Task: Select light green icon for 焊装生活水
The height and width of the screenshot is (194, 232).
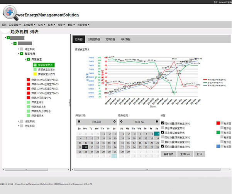Action: tap(28, 102)
